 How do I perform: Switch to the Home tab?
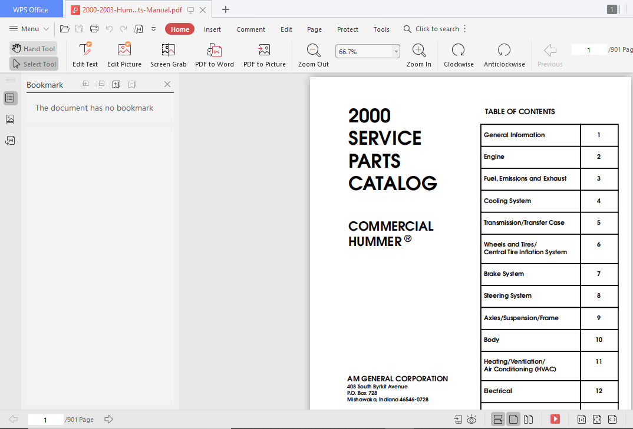point(180,29)
